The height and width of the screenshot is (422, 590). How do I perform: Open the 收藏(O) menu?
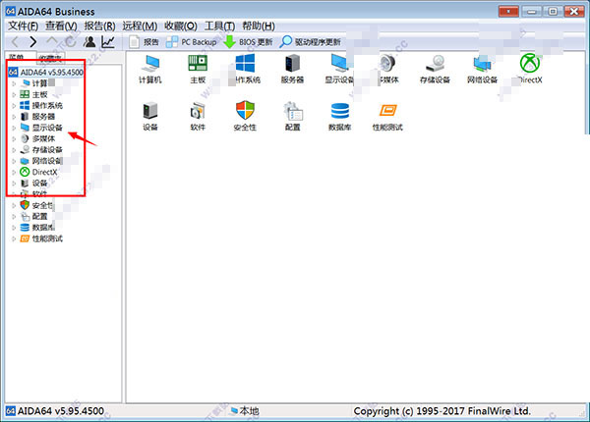[x=181, y=26]
